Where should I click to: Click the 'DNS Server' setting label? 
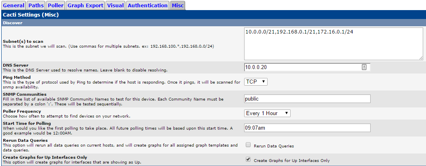coord(15,65)
